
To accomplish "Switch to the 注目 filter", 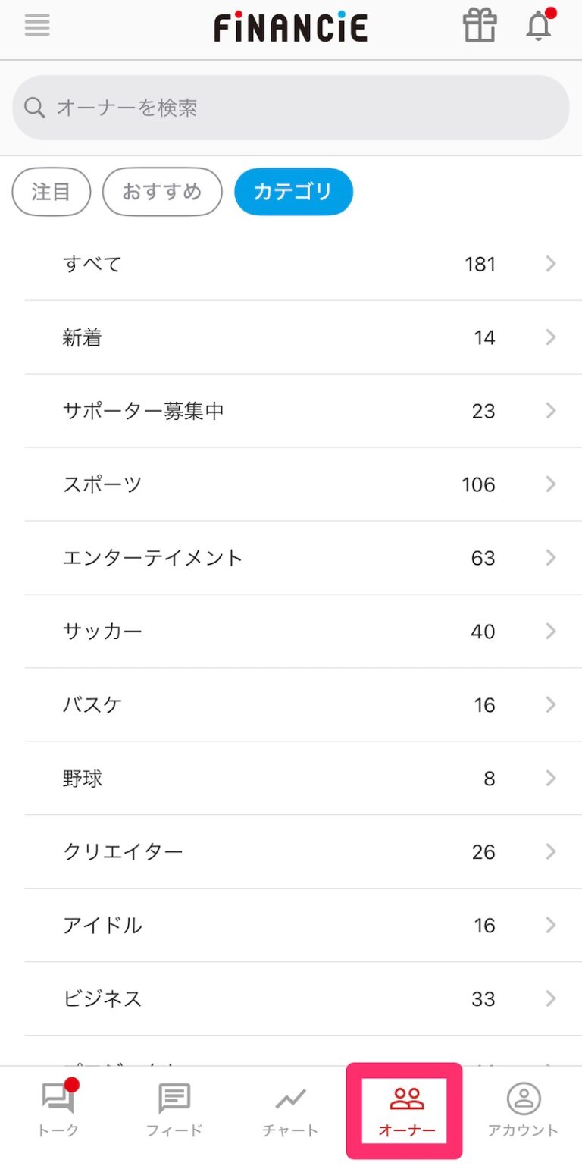I will coord(52,192).
